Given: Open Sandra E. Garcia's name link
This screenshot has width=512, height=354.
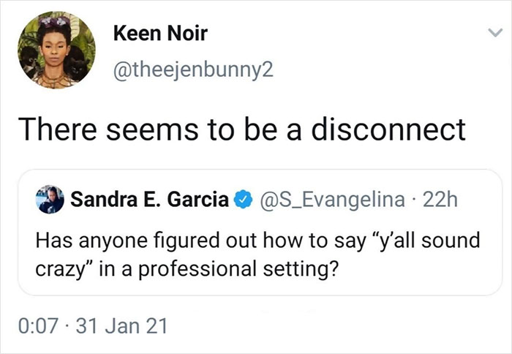Looking at the screenshot, I should coord(148,200).
